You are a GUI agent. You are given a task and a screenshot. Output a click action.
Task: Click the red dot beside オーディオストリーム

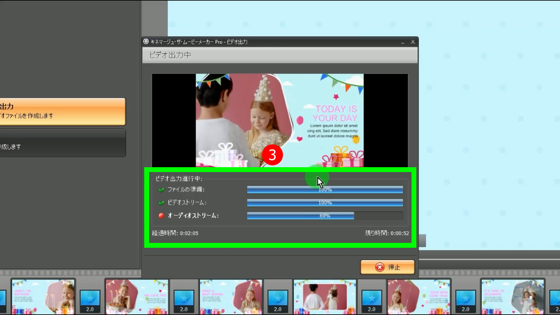coord(161,216)
